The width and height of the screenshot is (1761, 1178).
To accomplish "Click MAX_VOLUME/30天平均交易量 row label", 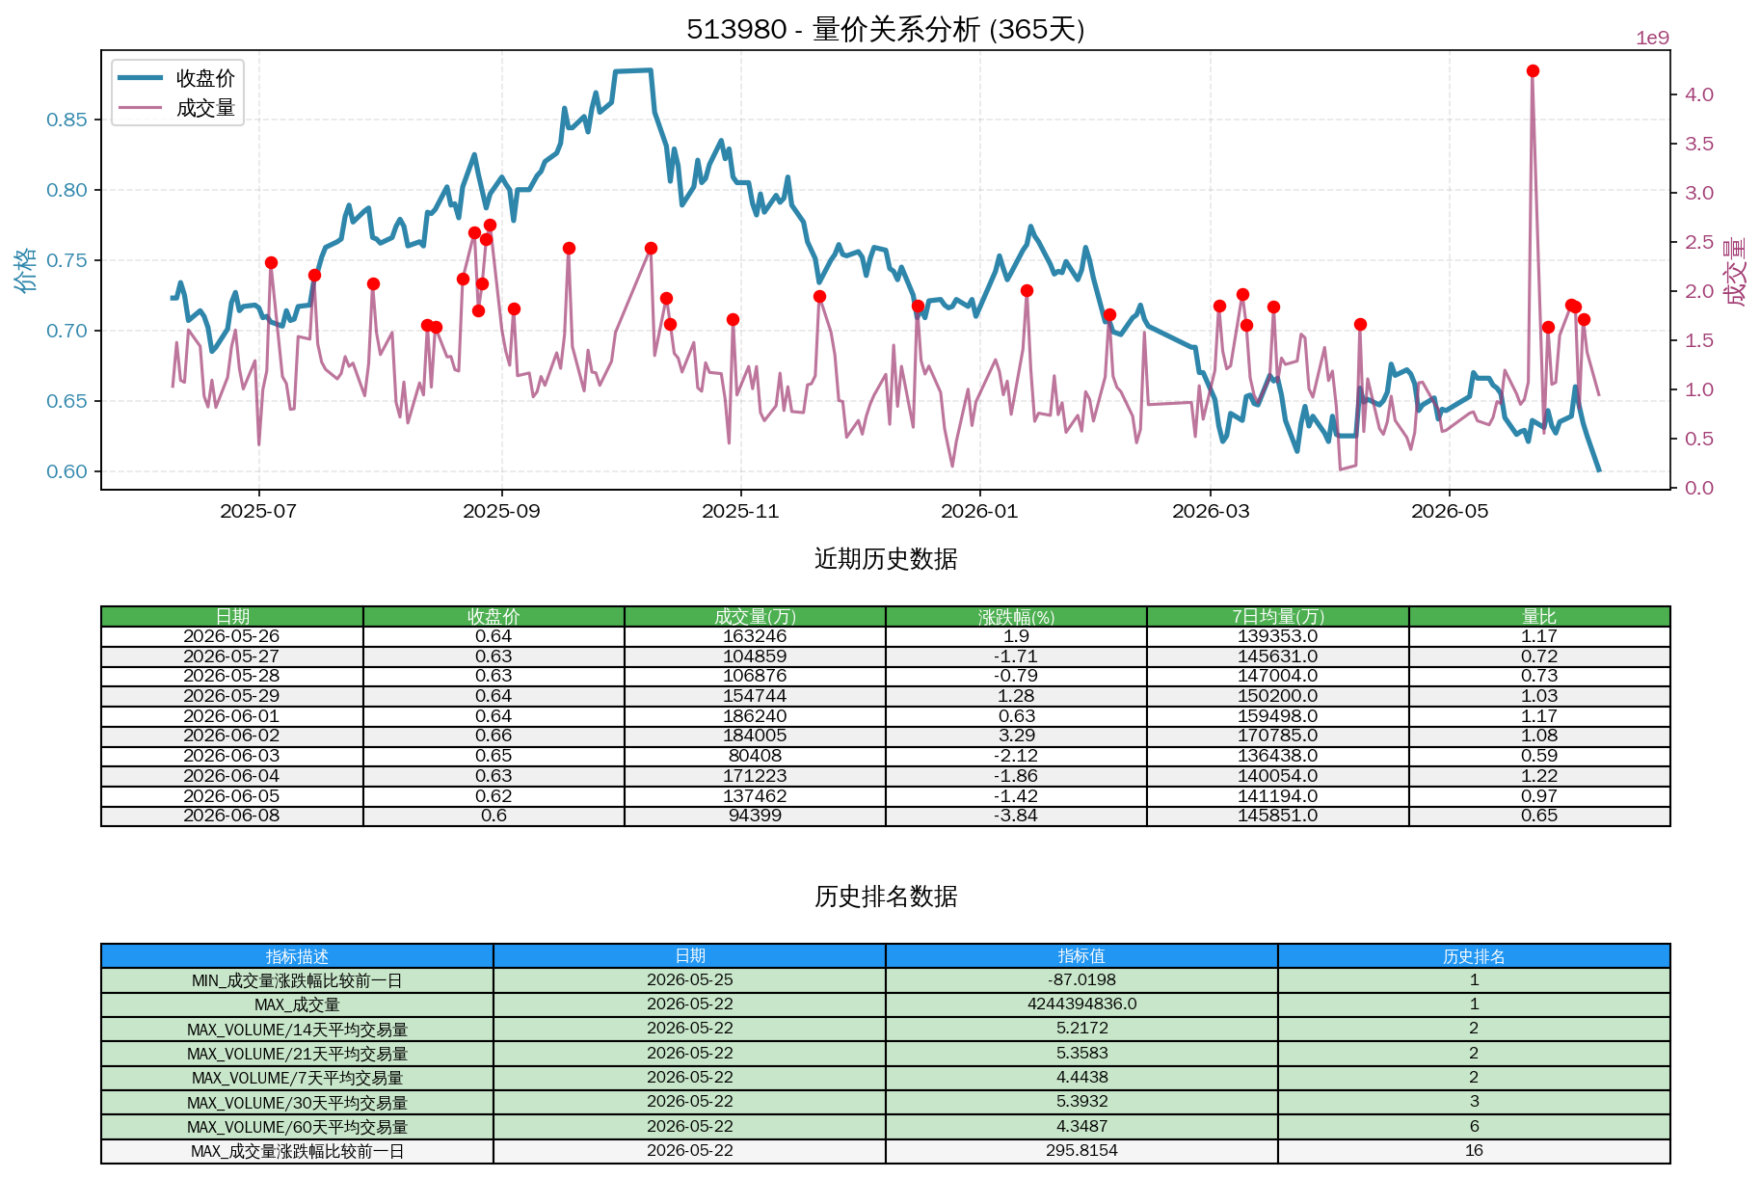I will click(x=297, y=1103).
